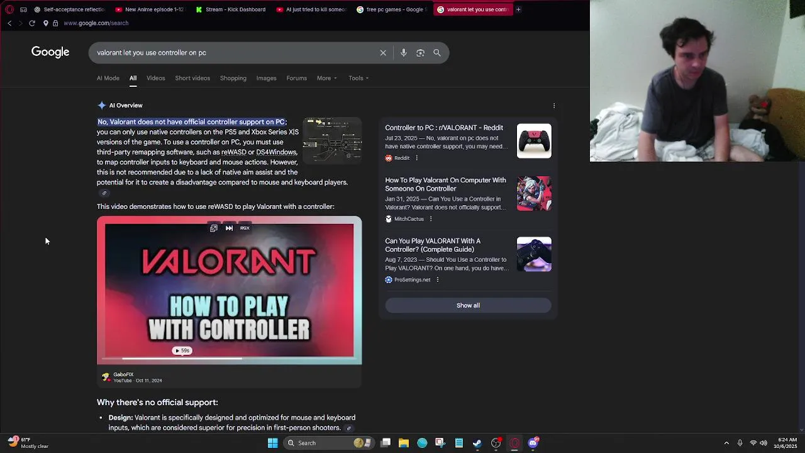Select the Short videos tab
The width and height of the screenshot is (805, 453).
[x=192, y=78]
